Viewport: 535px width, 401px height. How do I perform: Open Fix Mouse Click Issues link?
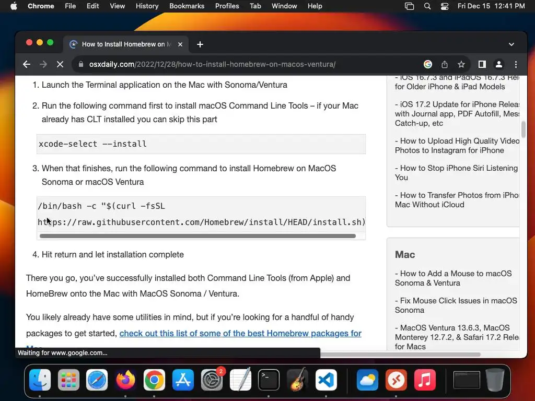tap(456, 305)
